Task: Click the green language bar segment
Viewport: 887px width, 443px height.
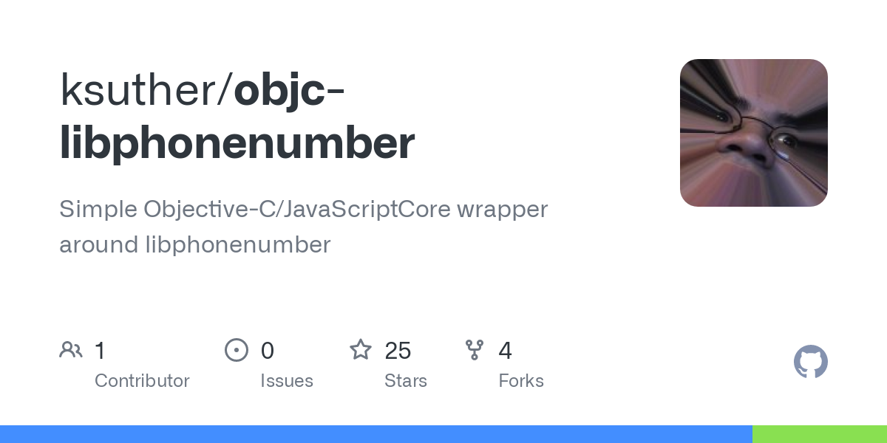Action: pyautogui.click(x=820, y=434)
